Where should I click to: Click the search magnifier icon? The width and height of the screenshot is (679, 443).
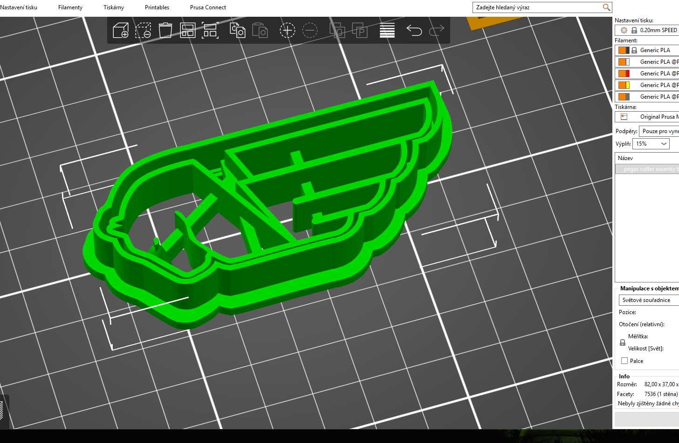606,7
